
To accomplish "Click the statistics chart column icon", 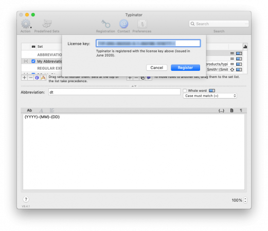I will 245,47.
